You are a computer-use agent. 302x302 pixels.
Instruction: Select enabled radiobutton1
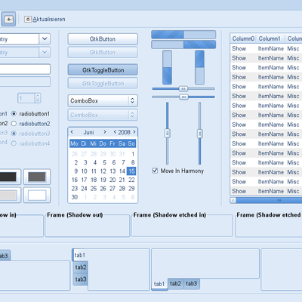(14, 114)
